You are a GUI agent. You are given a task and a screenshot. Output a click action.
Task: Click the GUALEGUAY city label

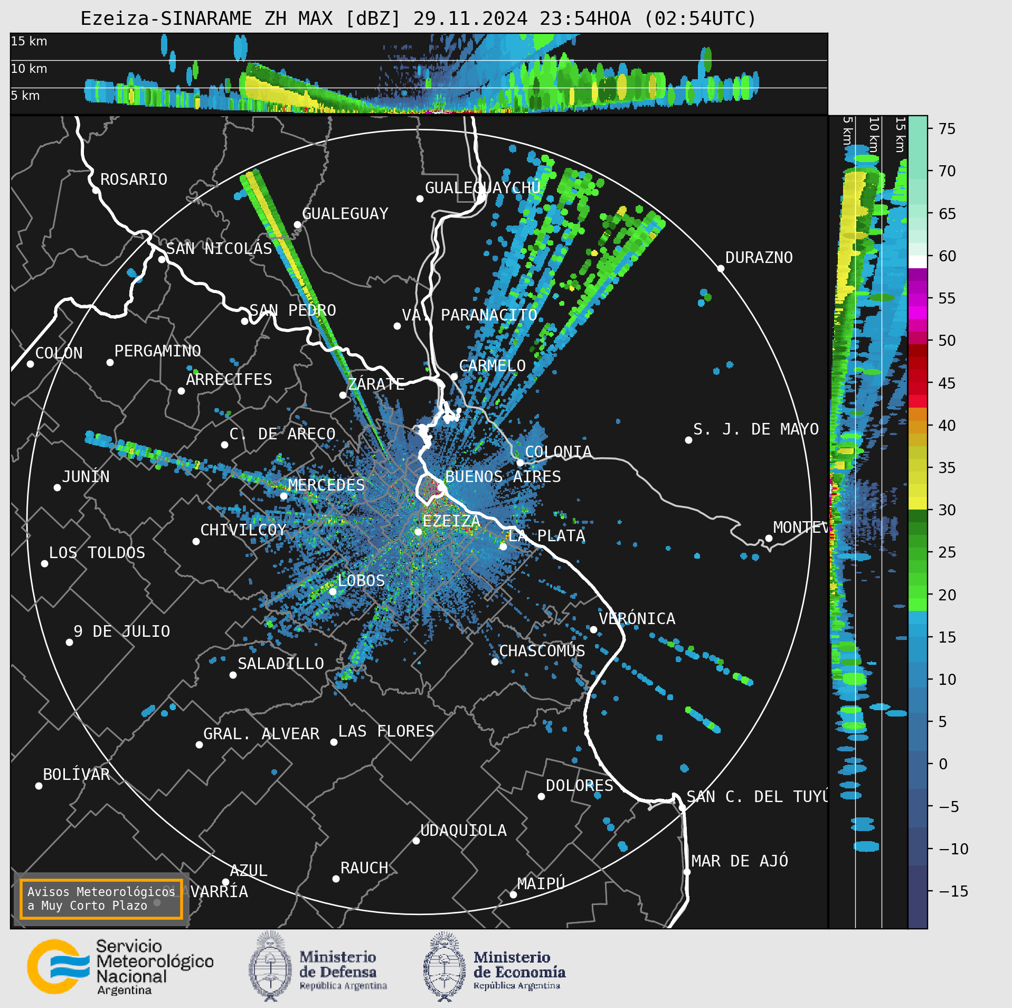coord(345,213)
